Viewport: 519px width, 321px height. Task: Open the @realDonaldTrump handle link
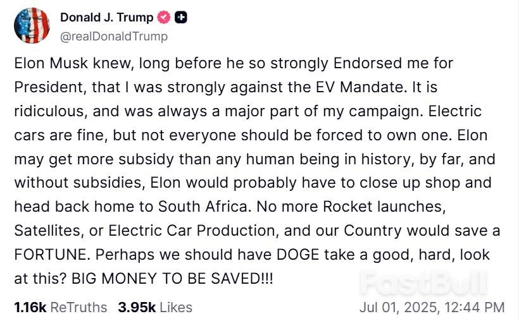(x=114, y=37)
